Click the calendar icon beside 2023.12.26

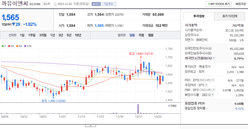point(55,4)
